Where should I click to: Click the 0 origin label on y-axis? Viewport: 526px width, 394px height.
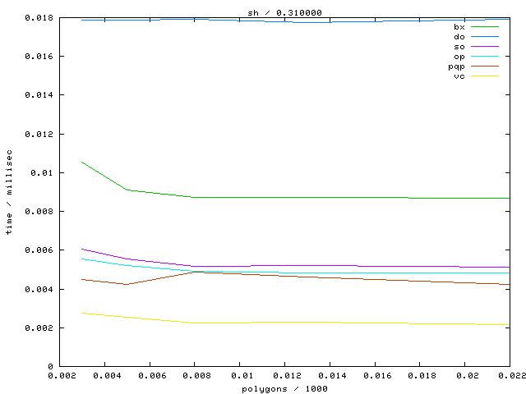50,366
